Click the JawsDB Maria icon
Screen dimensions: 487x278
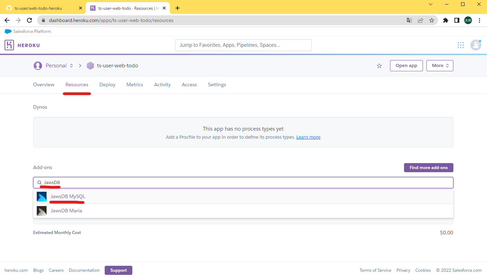(42, 211)
